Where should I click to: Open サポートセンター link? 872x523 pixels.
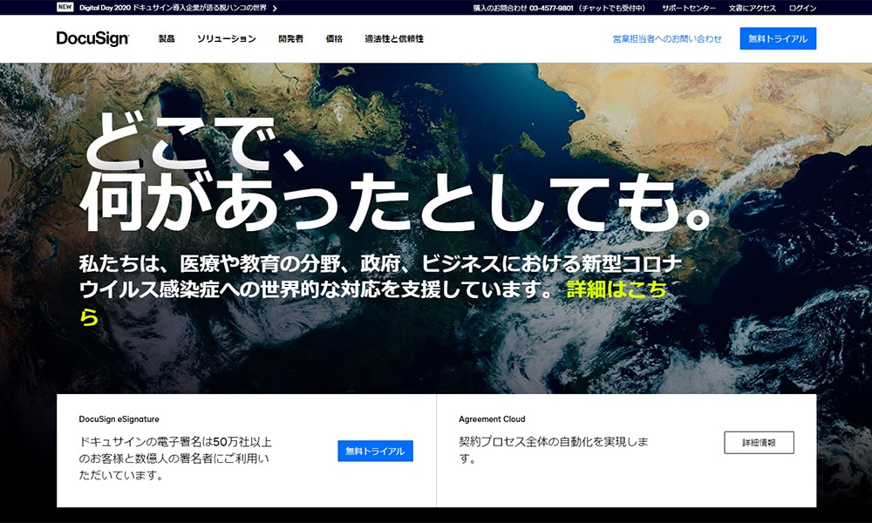689,8
